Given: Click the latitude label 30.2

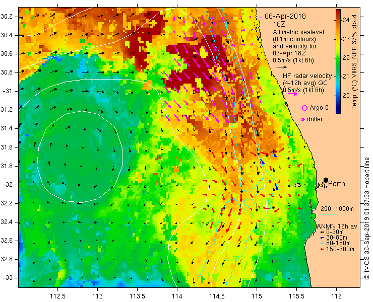Looking at the screenshot, I should click(x=7, y=17).
